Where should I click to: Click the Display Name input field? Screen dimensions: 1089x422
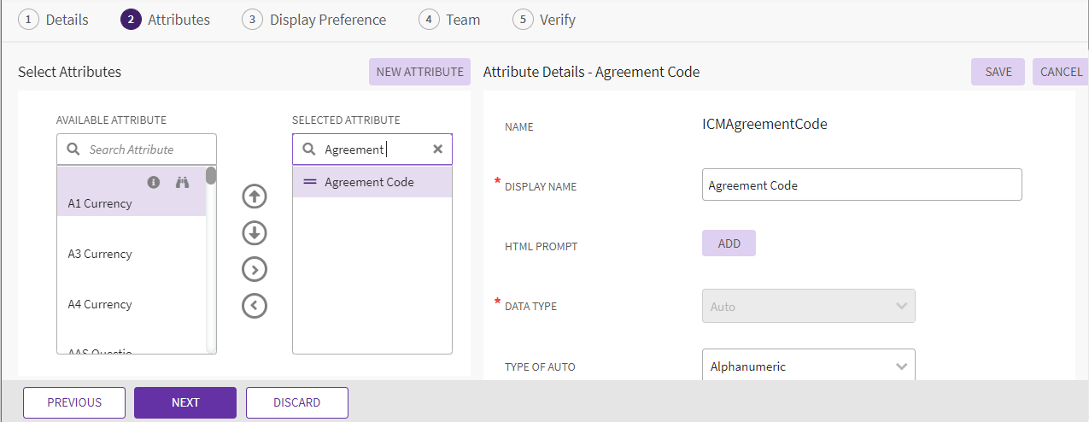pyautogui.click(x=861, y=185)
